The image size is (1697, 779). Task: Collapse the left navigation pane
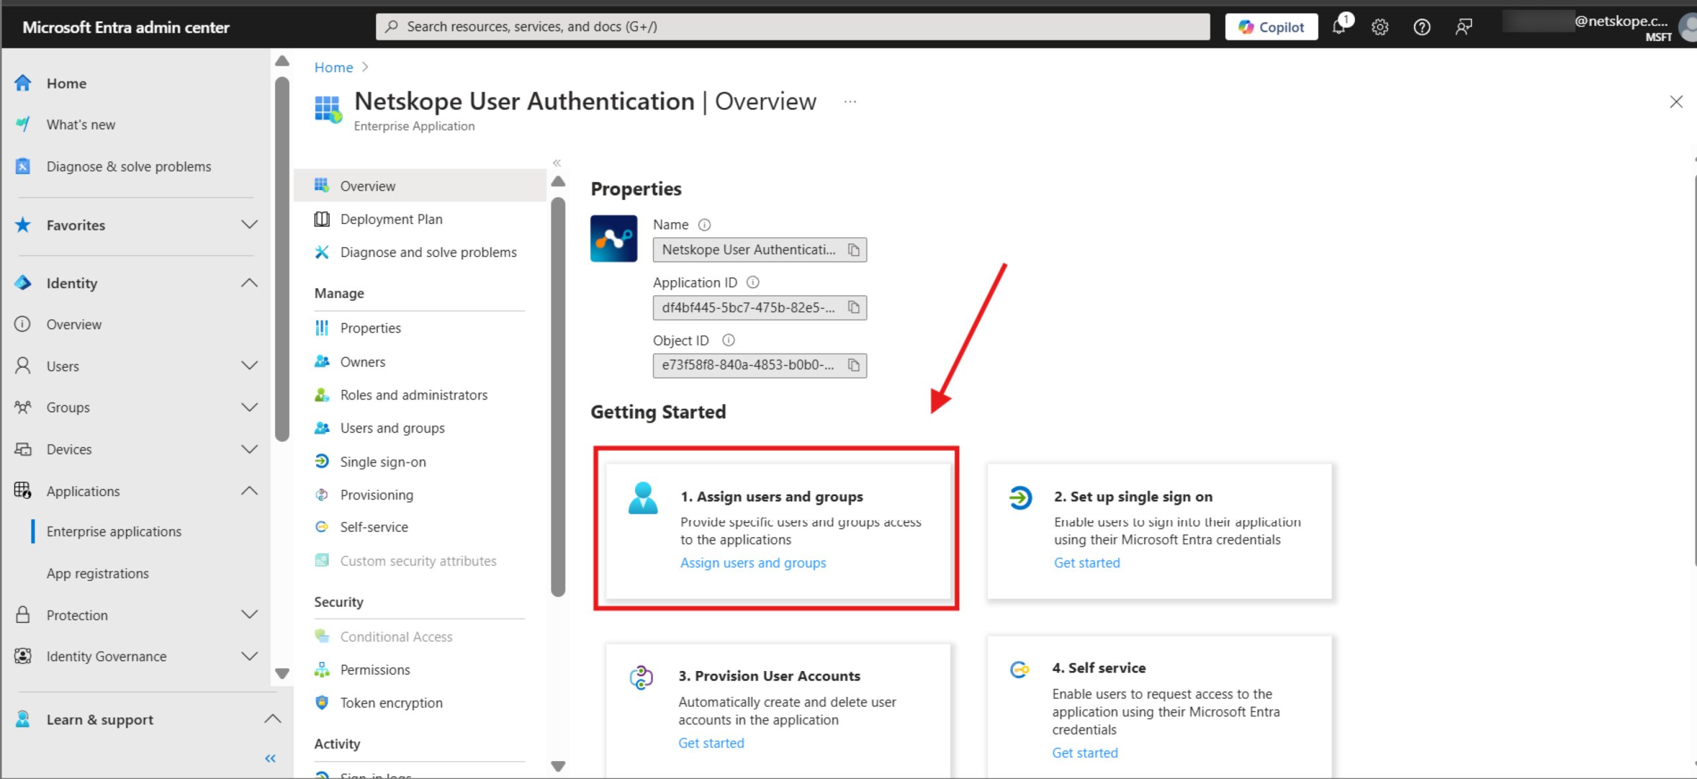pyautogui.click(x=270, y=757)
